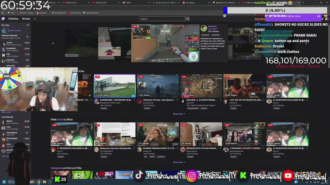
Task: Open jasontheween EPICNESS stream thumbnail
Action: pos(244,134)
